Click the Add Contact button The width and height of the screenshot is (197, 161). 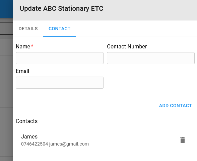(176, 106)
